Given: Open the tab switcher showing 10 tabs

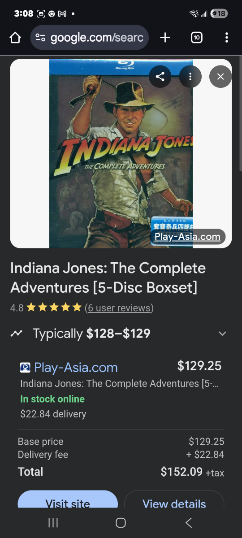Looking at the screenshot, I should pyautogui.click(x=196, y=38).
